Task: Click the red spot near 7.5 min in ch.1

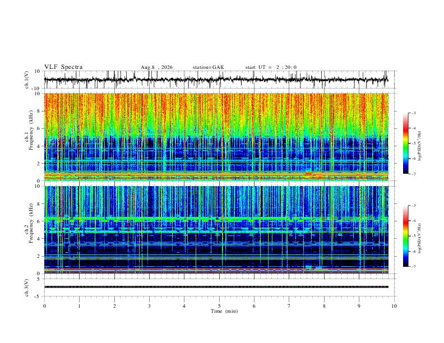Action: coord(308,173)
